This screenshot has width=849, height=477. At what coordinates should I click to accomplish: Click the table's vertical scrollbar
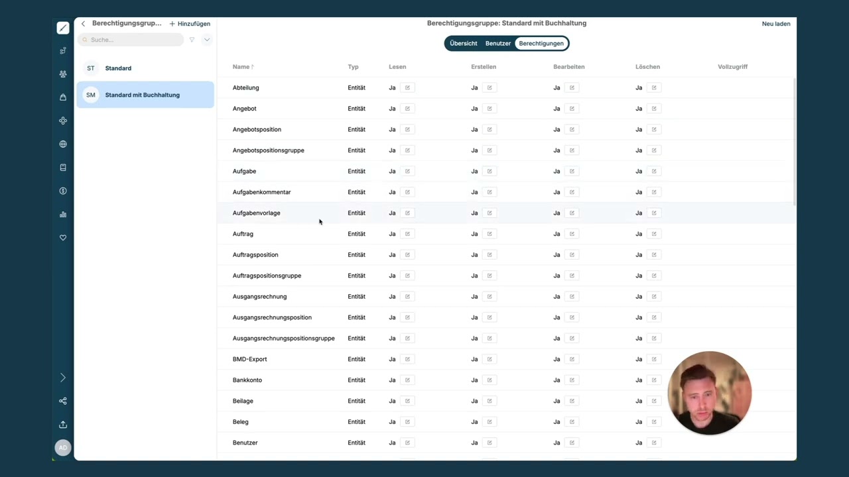coord(794,140)
